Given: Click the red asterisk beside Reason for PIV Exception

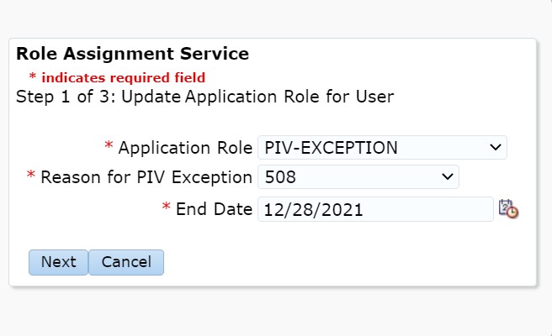Looking at the screenshot, I should tap(31, 177).
